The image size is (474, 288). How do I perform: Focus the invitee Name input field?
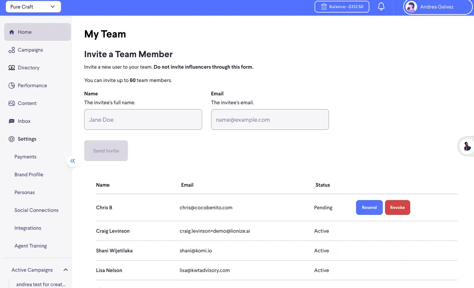(143, 120)
